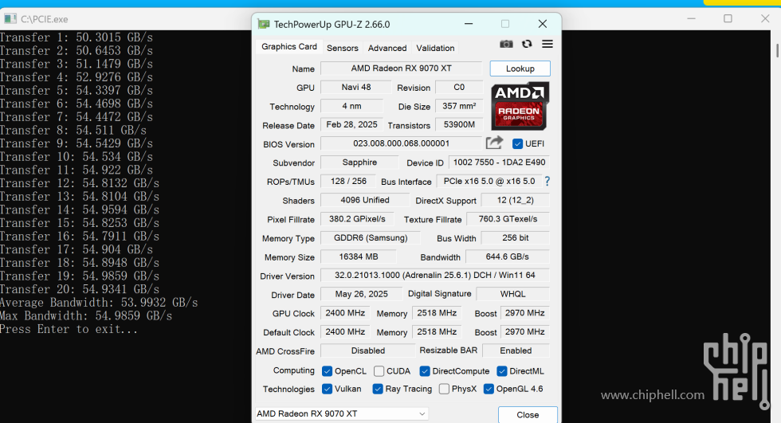Click the Average Bandwidth line in console
This screenshot has height=423, width=781.
coord(99,303)
